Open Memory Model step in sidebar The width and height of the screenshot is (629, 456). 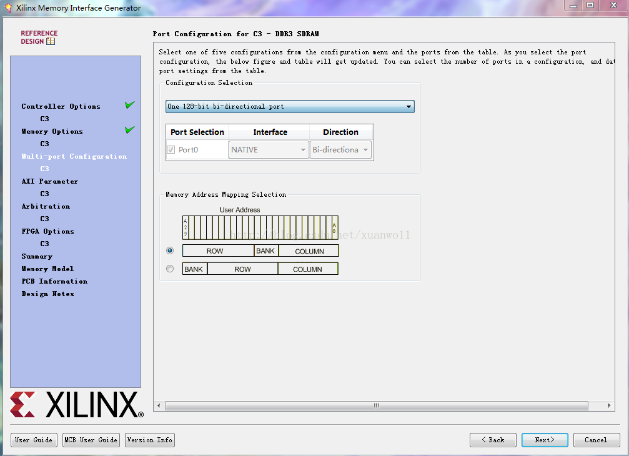point(47,269)
